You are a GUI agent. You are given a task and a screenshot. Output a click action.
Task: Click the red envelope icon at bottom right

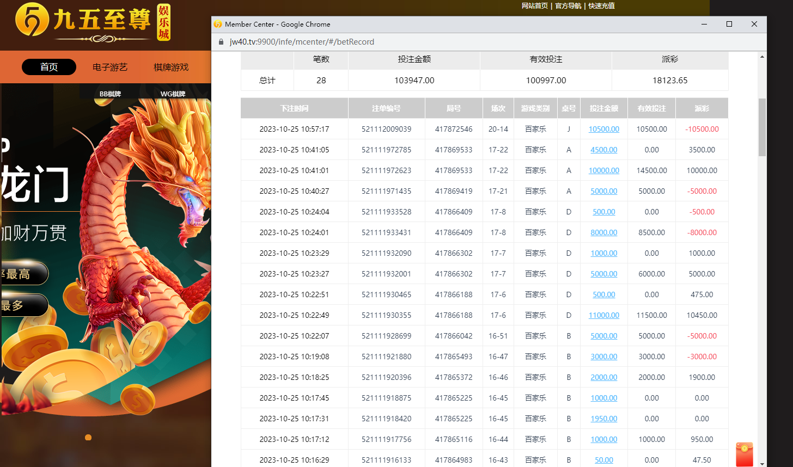click(745, 454)
